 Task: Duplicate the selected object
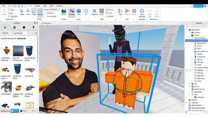pos(12,16)
